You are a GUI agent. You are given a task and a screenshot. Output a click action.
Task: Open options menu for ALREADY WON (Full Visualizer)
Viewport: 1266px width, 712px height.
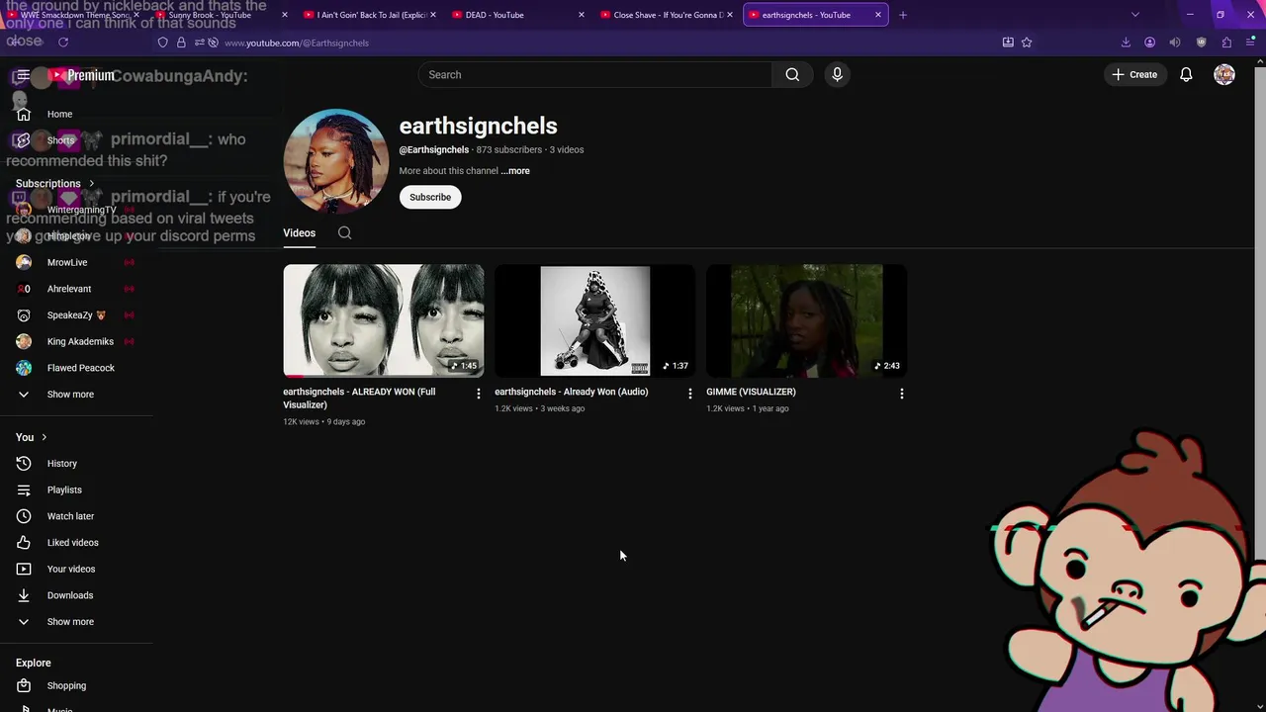[x=479, y=394]
